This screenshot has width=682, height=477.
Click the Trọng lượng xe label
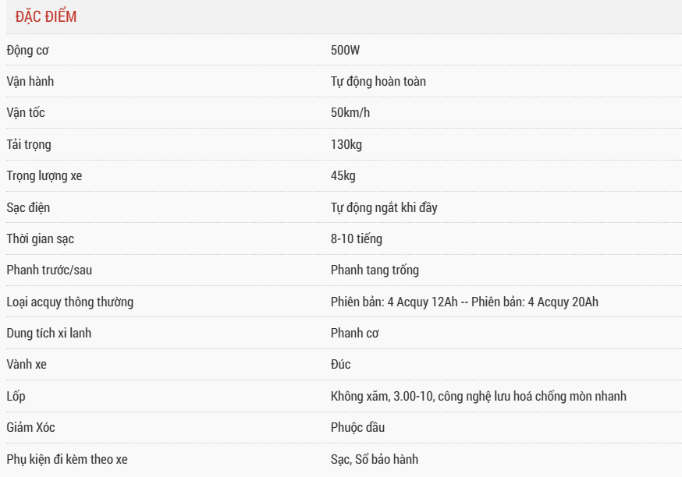point(44,176)
